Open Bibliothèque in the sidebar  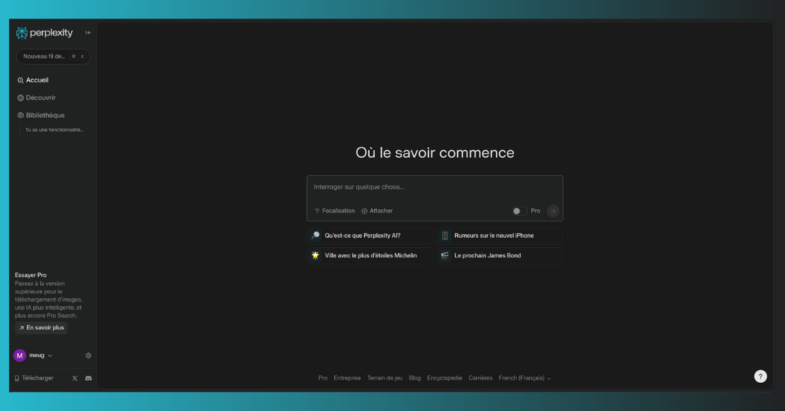tap(44, 115)
